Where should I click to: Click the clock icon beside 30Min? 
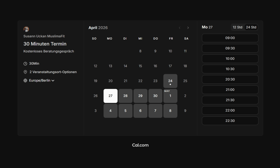tap(25, 64)
